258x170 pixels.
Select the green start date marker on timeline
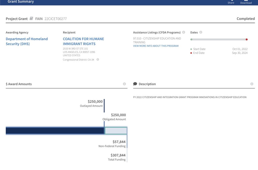(x=191, y=39)
